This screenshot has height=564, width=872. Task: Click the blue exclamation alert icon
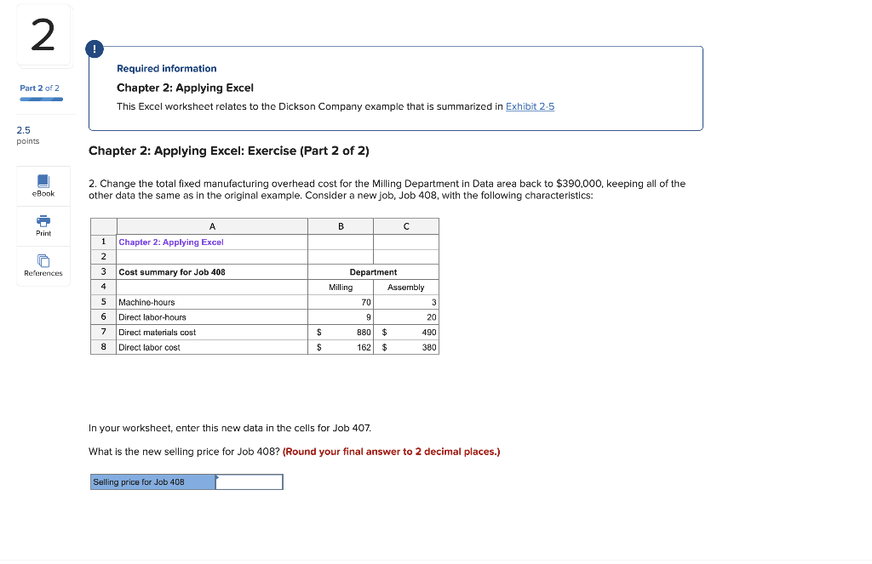[x=94, y=48]
